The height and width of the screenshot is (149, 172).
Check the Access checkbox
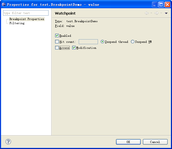pos(57,48)
